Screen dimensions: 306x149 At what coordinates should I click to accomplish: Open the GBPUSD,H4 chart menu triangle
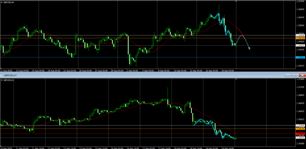click(2, 2)
